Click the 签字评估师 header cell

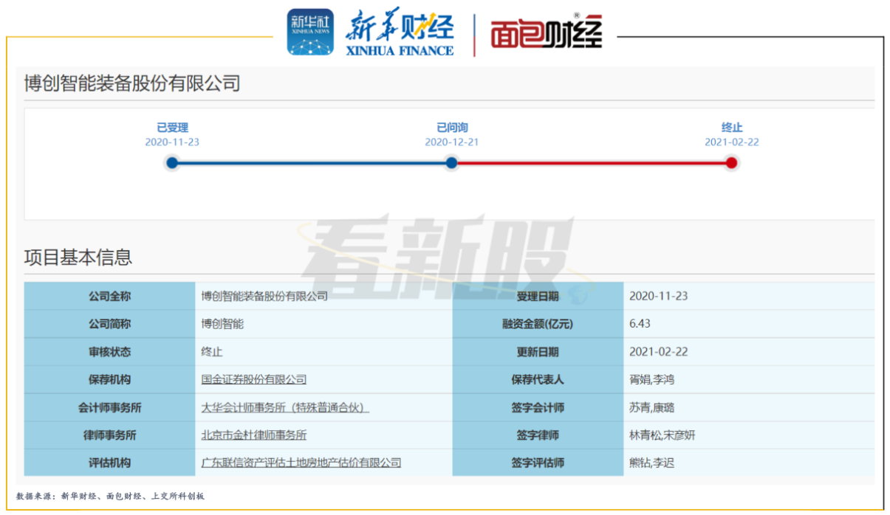(538, 463)
